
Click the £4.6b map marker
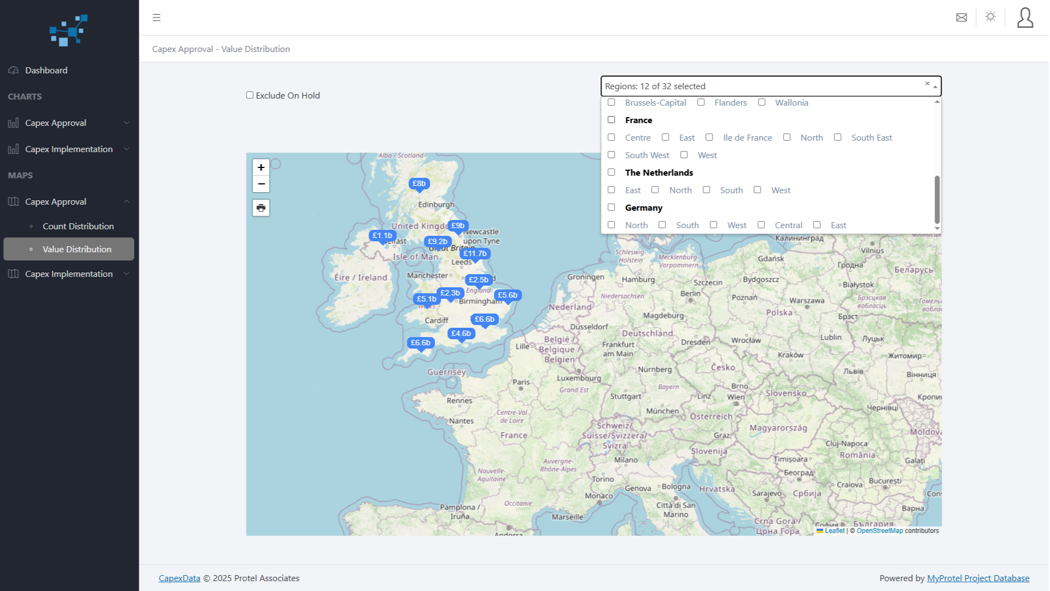[461, 334]
